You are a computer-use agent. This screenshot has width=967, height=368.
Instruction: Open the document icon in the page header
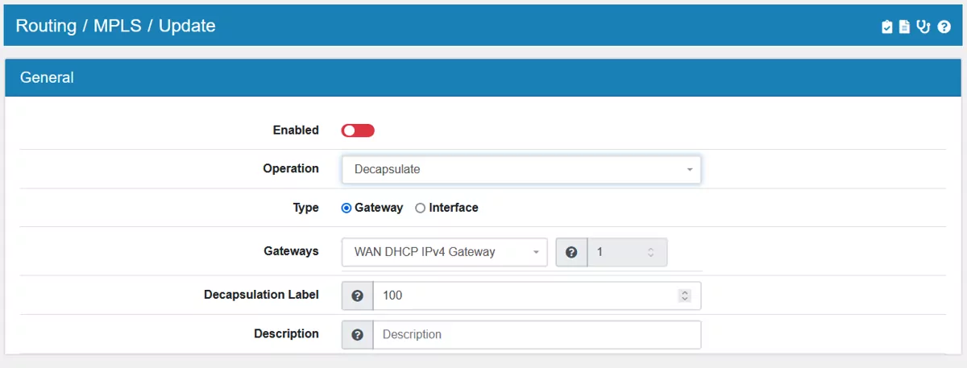click(x=905, y=27)
